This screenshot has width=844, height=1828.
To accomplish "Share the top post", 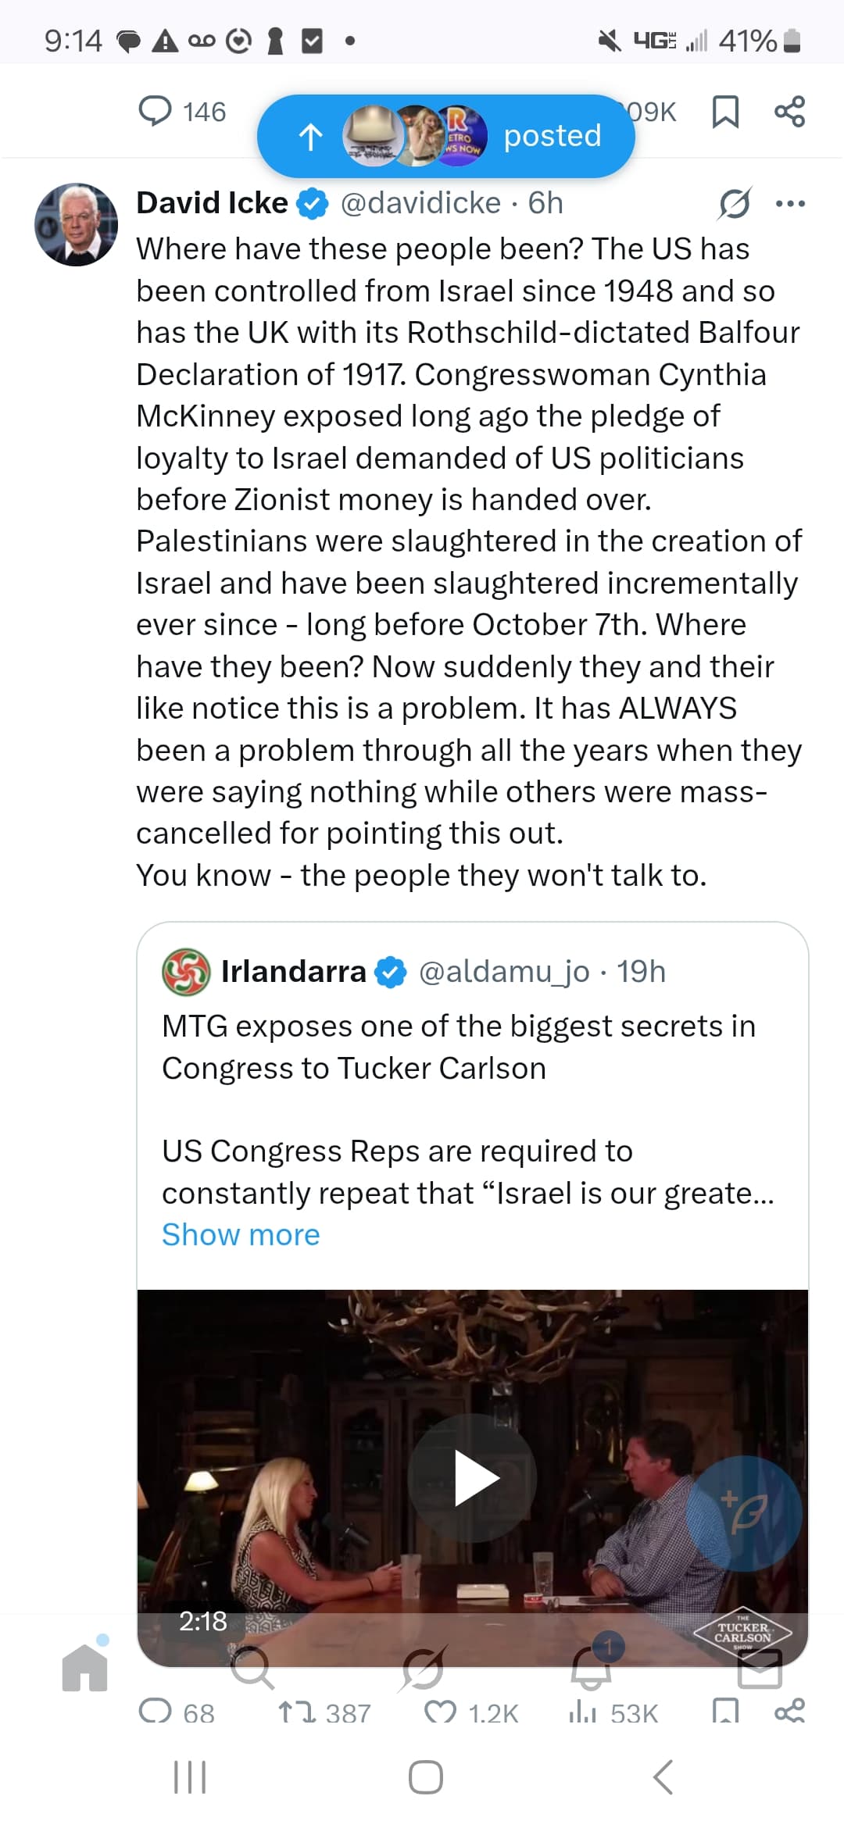I will 789,111.
